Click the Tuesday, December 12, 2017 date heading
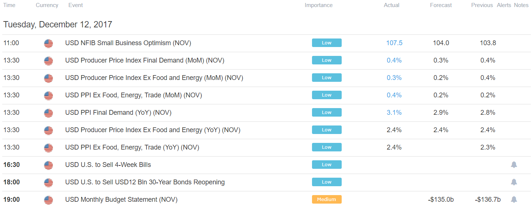This screenshot has width=532, height=211. coord(58,25)
